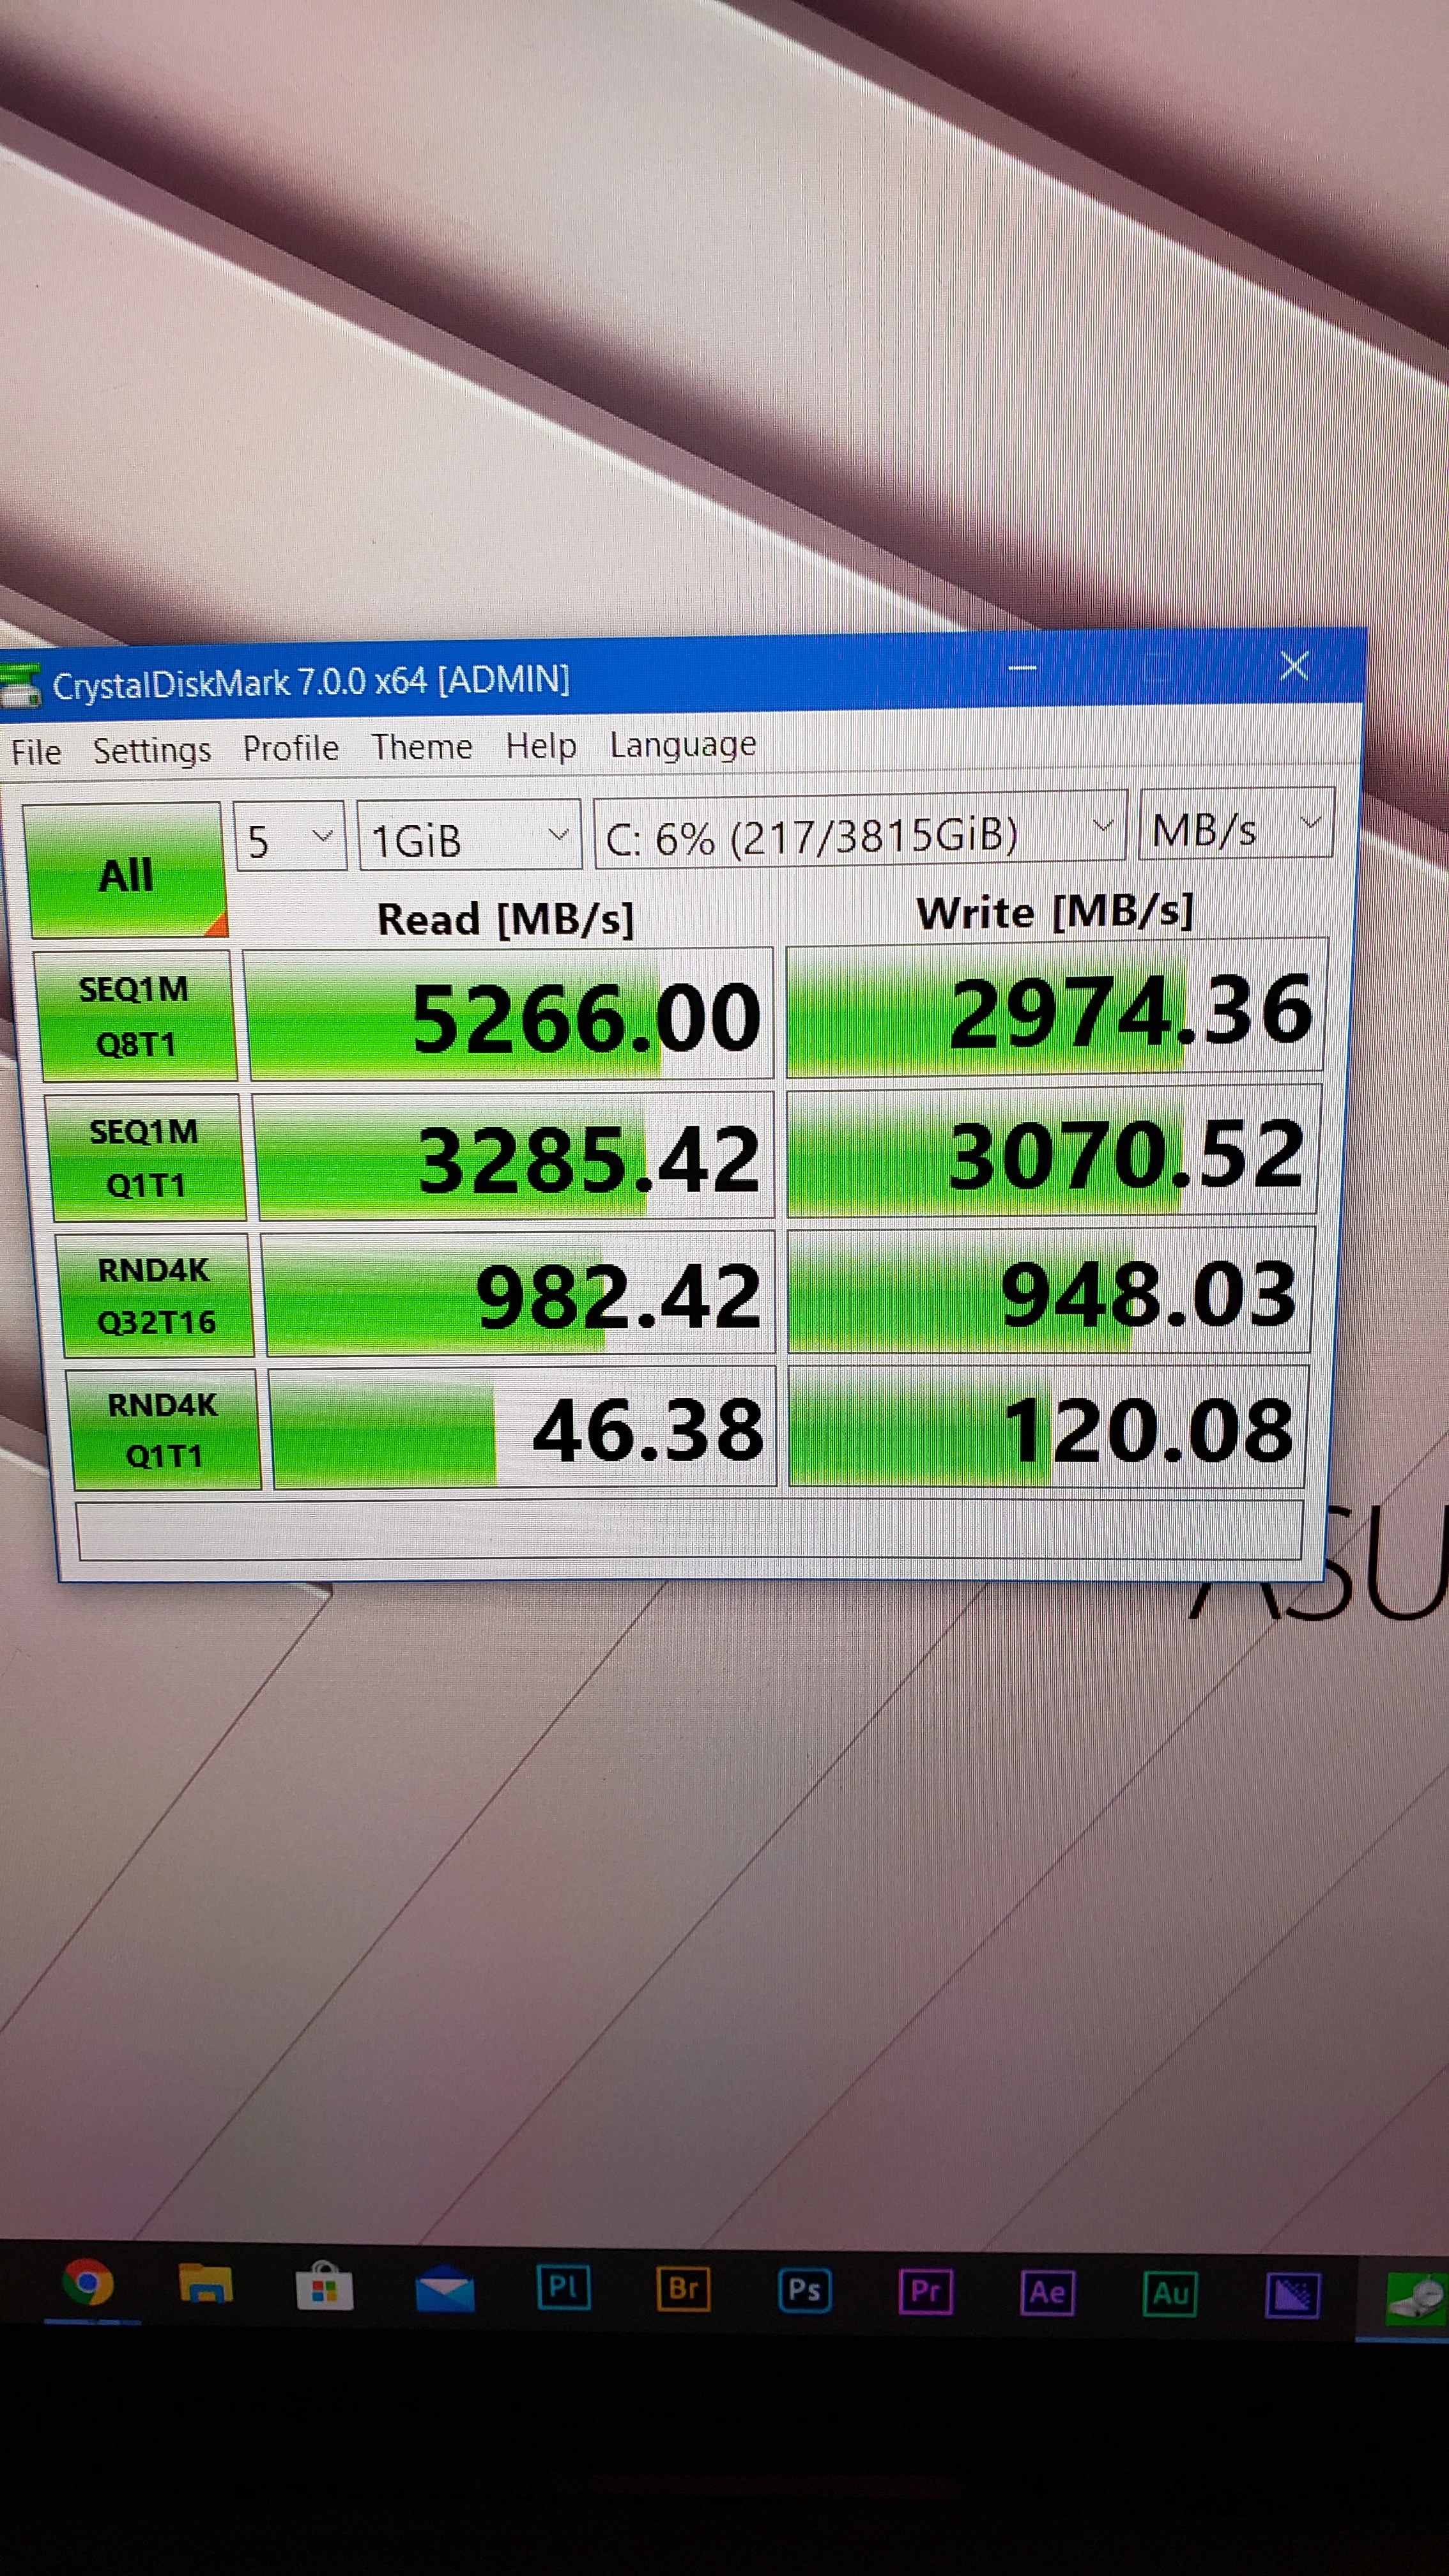Open Premiere Pro (Pr) icon
1449x2576 pixels.
(926, 2291)
